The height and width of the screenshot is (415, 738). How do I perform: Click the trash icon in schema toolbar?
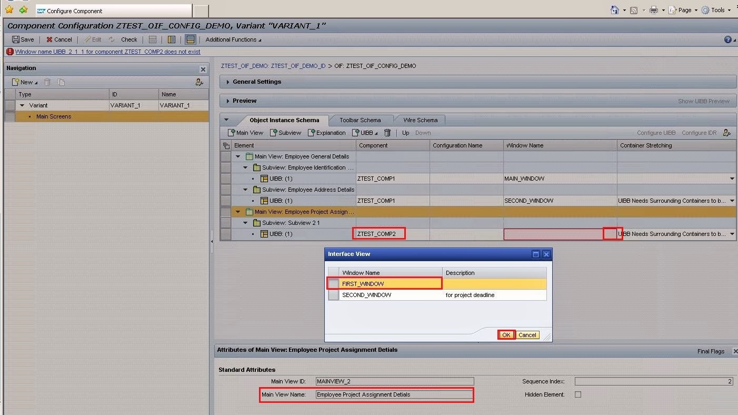pos(387,133)
